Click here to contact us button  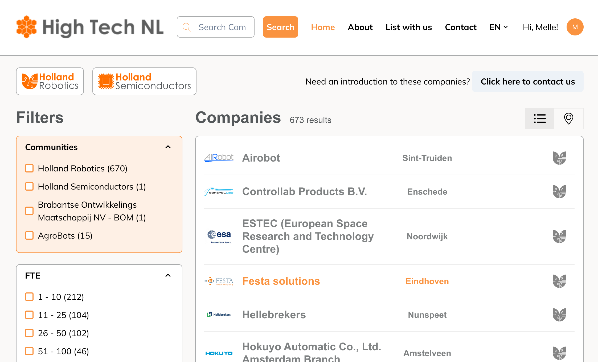(x=528, y=81)
